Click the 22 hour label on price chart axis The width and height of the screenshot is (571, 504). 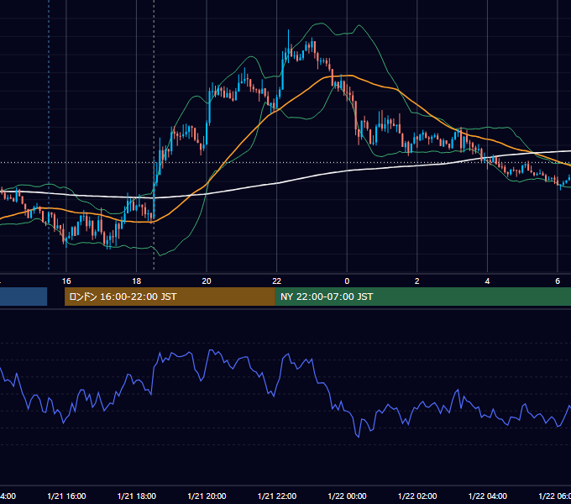[x=277, y=281]
